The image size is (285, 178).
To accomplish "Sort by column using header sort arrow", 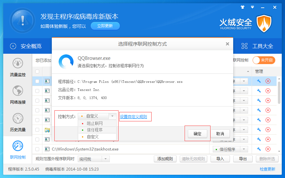I will click(248, 72).
